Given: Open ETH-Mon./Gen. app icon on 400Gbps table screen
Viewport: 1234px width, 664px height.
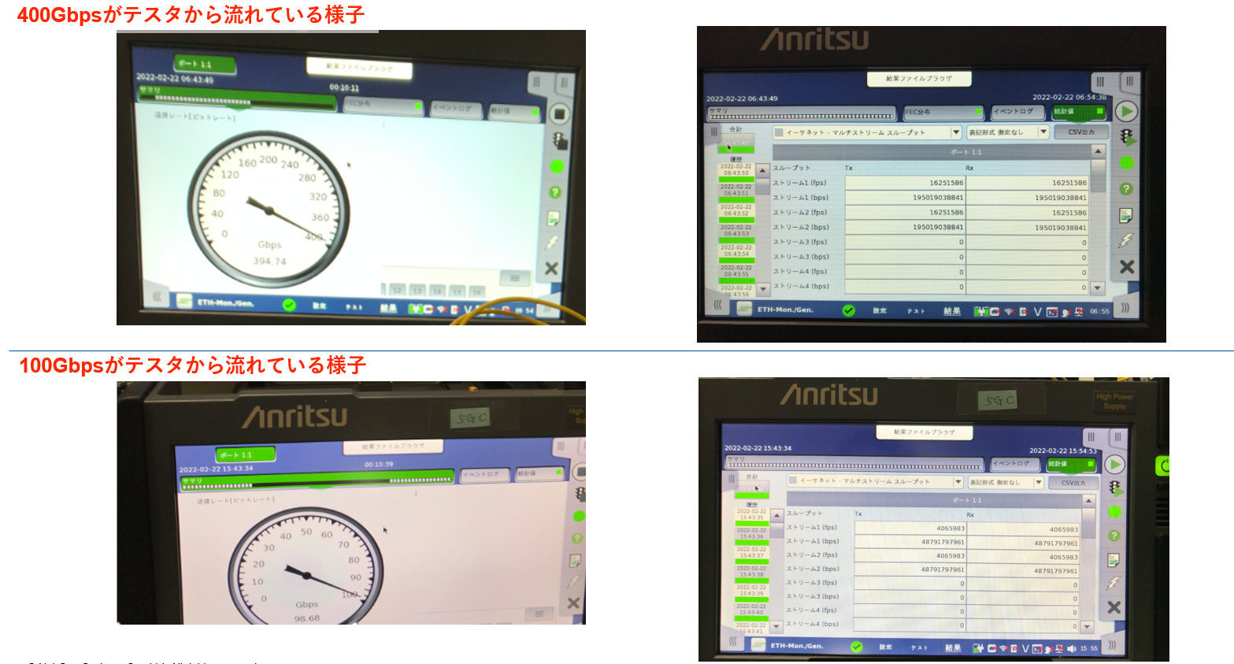Looking at the screenshot, I should 744,310.
